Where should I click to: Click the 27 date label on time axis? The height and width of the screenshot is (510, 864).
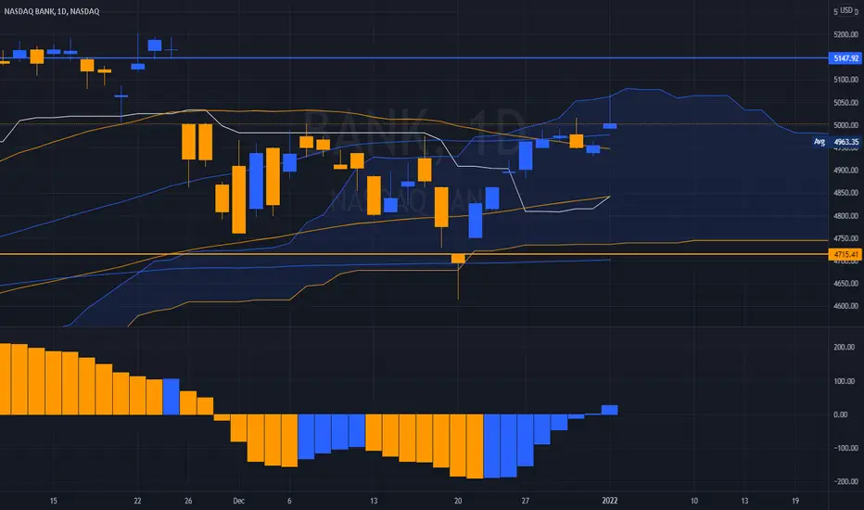tap(525, 501)
